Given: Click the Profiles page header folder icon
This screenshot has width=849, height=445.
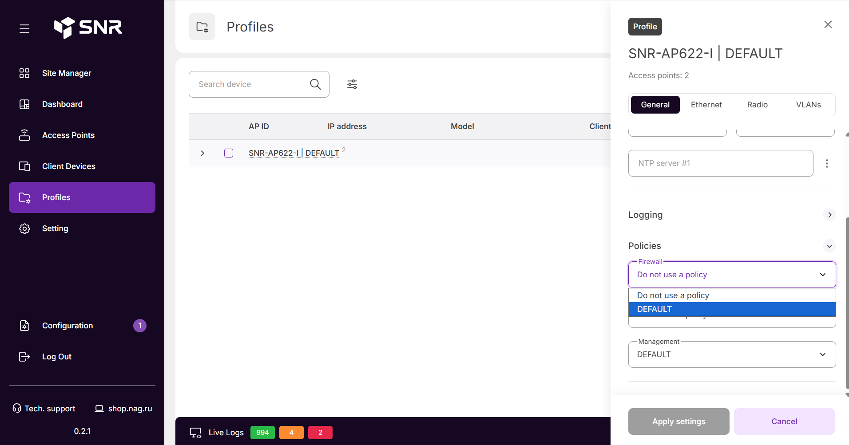Looking at the screenshot, I should point(202,27).
